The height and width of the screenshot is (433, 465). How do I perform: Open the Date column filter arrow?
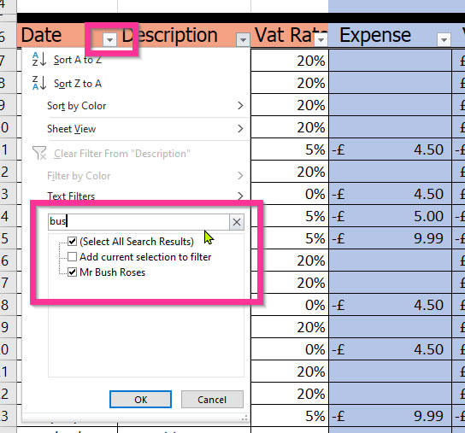click(109, 39)
